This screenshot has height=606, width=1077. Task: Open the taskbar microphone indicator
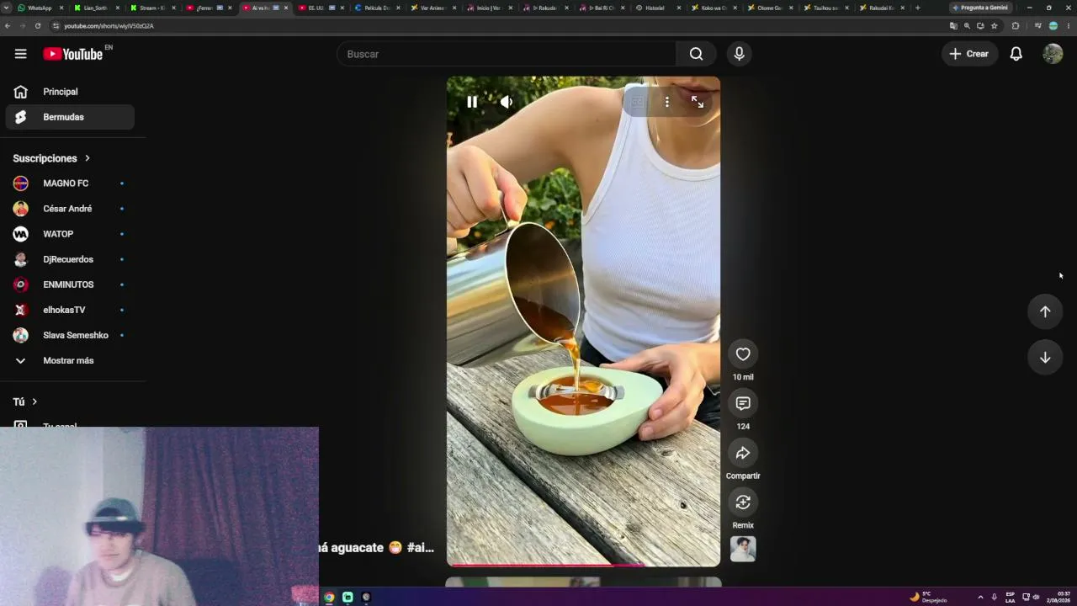994,597
